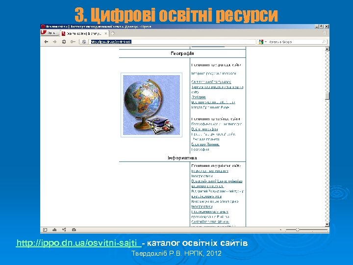Click the zoom slider handle in the status bar
The width and height of the screenshot is (353, 265).
[298, 230]
